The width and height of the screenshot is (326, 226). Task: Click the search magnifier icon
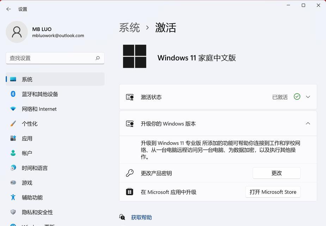pos(98,58)
